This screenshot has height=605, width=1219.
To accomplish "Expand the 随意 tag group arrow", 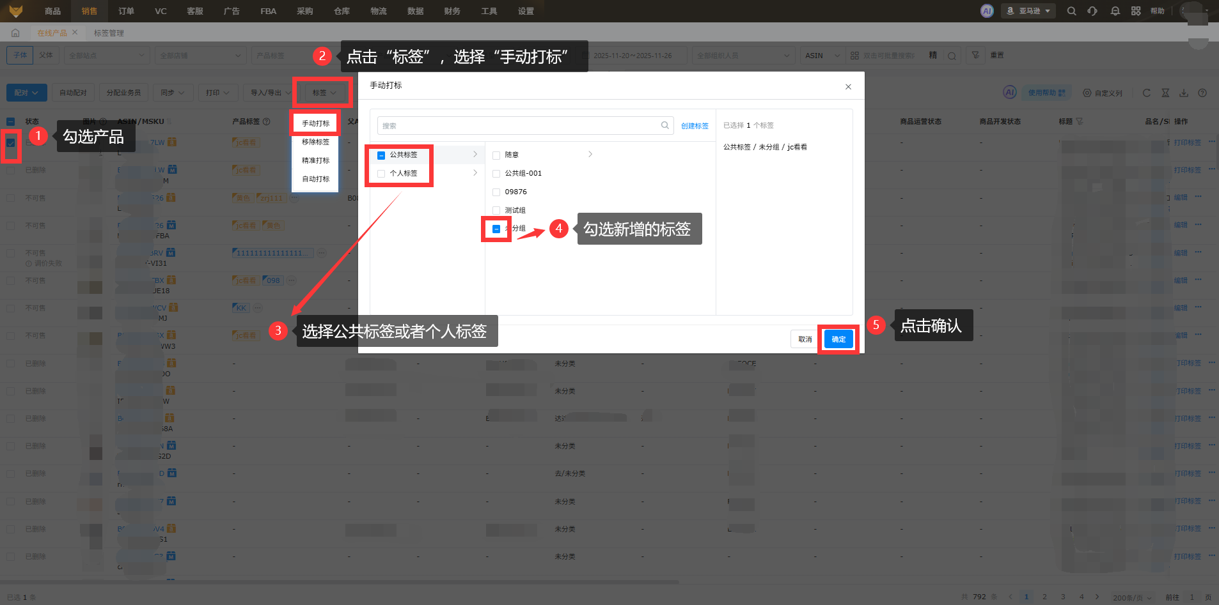I will pyautogui.click(x=590, y=154).
